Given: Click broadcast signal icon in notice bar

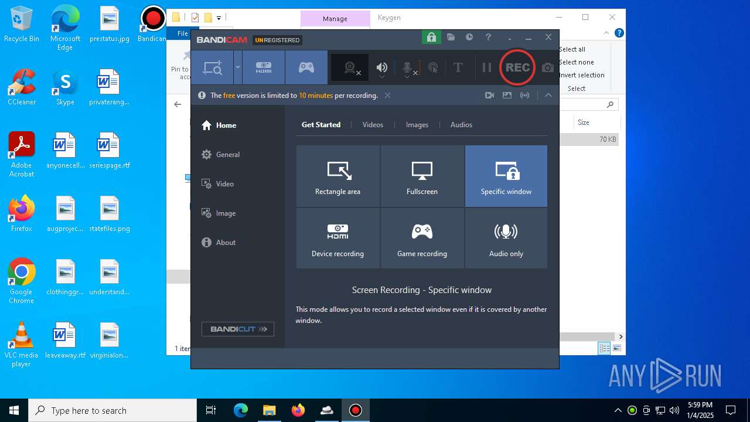Looking at the screenshot, I should [525, 95].
